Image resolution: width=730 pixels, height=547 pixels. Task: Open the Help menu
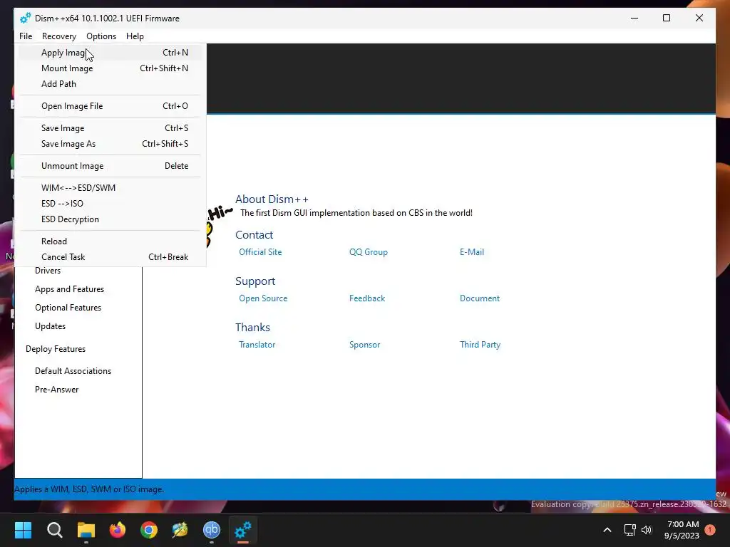pos(135,36)
